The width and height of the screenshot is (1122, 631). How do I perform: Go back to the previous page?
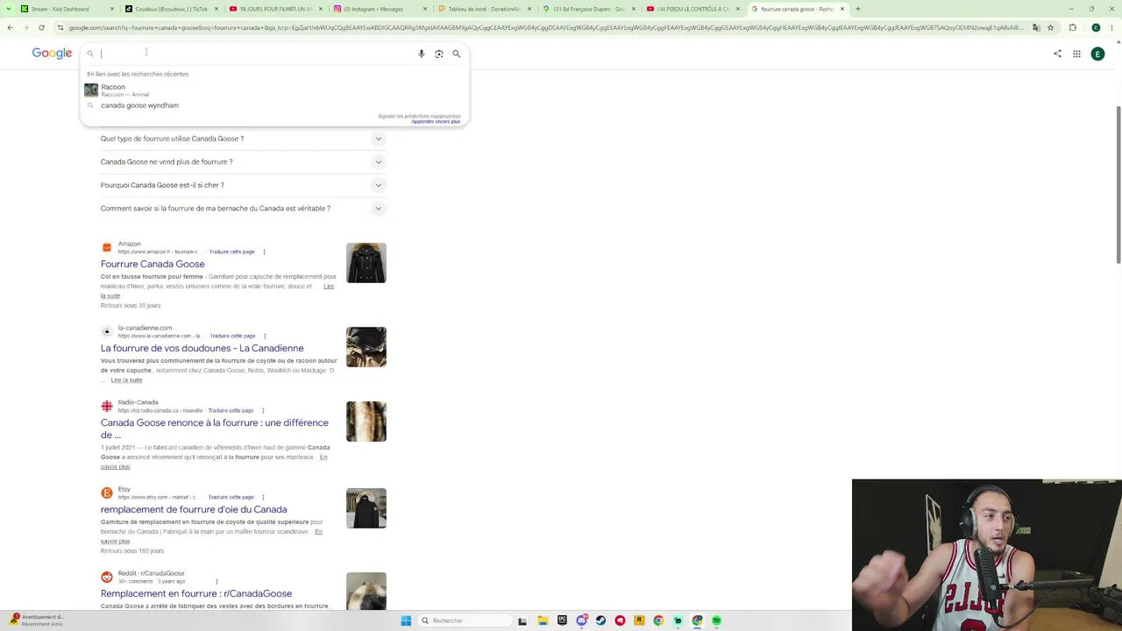(x=10, y=27)
